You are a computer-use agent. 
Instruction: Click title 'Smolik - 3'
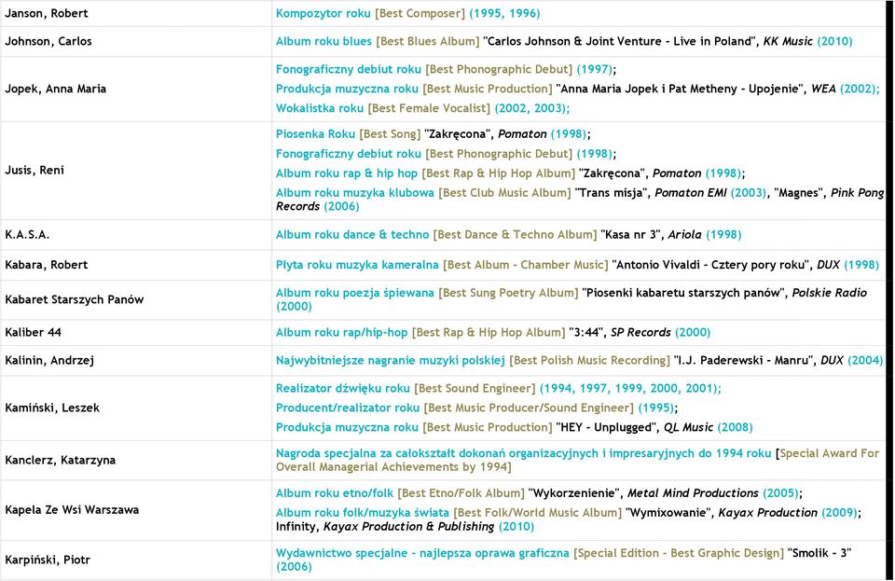pos(819,553)
